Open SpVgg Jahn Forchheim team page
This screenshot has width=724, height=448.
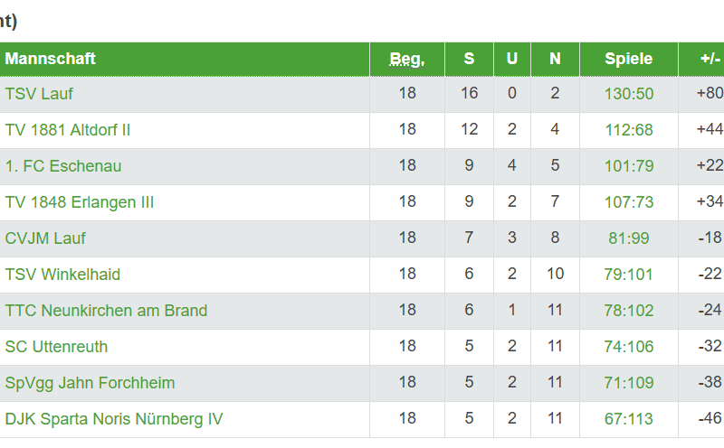pos(90,383)
